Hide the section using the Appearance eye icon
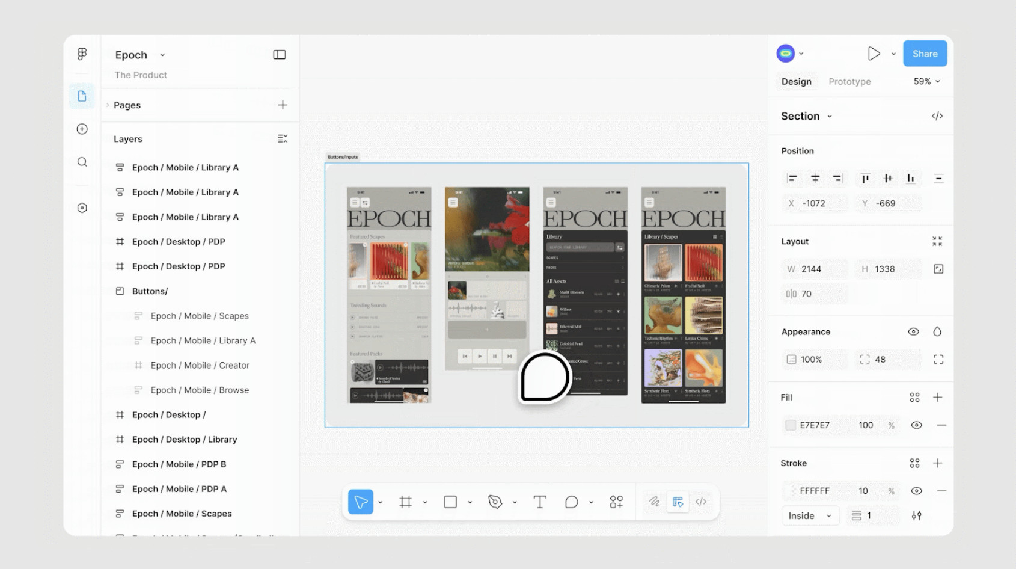Viewport: 1016px width, 569px height. click(913, 331)
